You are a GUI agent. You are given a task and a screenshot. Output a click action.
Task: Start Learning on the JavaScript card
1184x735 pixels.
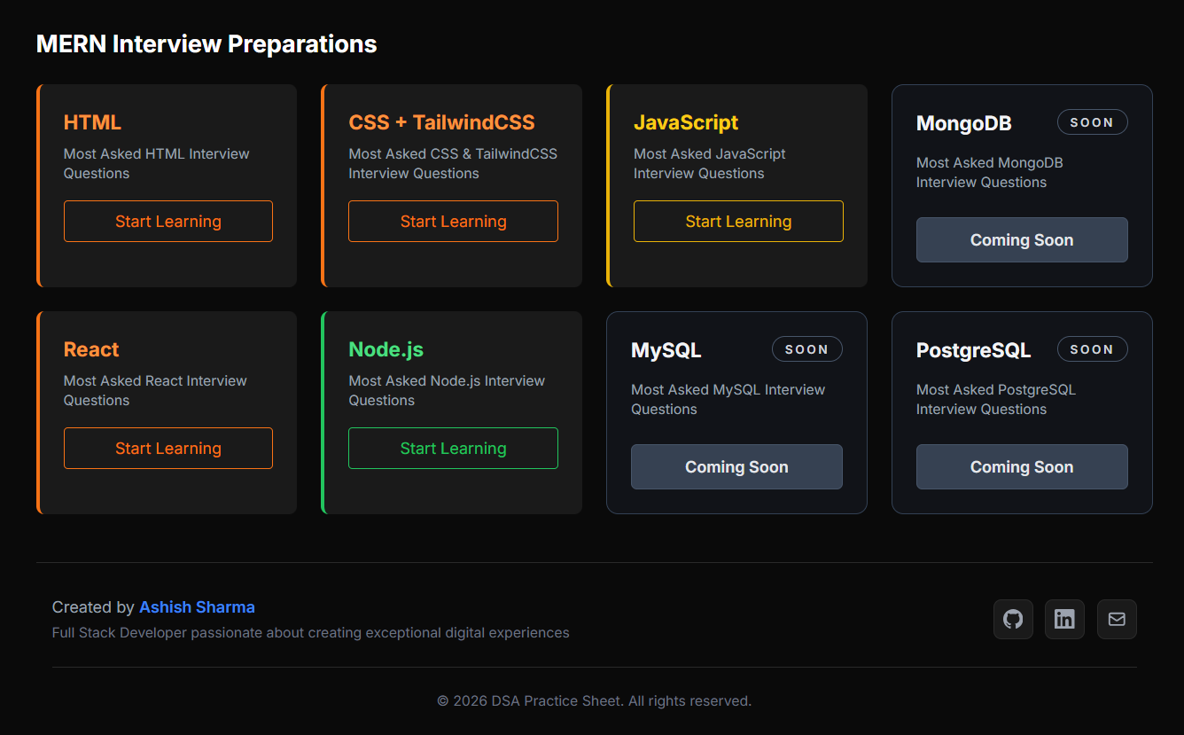point(738,222)
